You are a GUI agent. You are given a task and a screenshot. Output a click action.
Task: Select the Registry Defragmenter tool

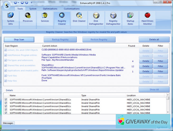[113, 18]
